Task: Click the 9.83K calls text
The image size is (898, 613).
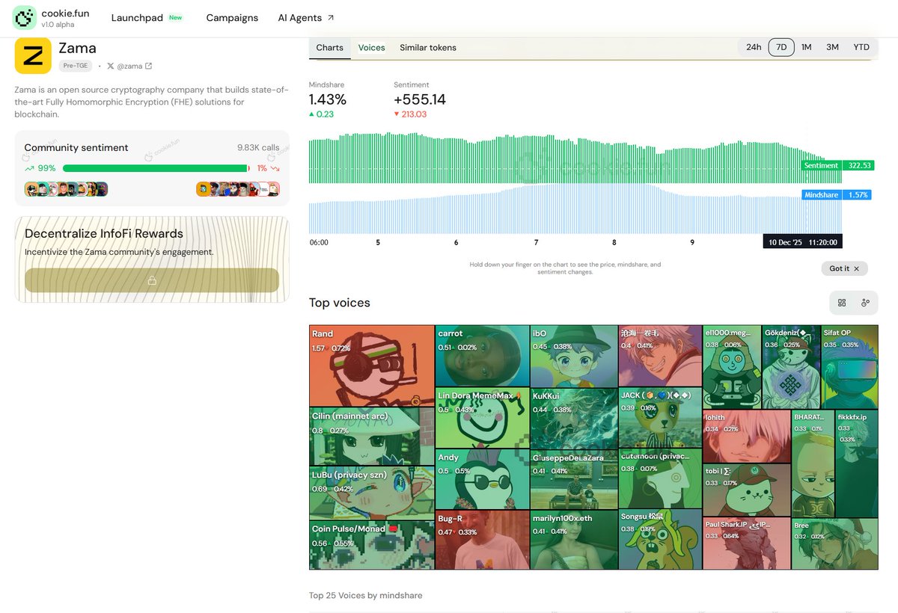Action: click(258, 148)
